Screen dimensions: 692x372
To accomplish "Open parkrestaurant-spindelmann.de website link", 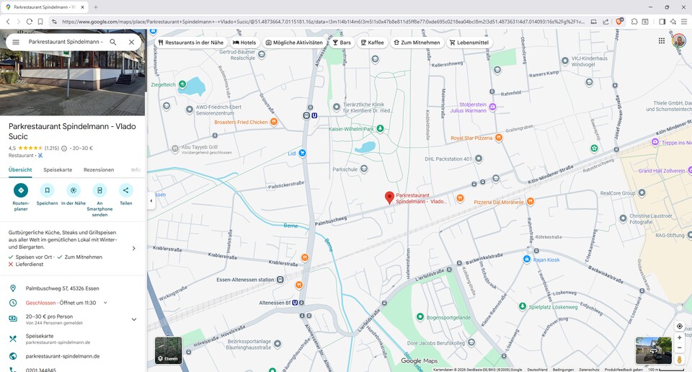I will (x=63, y=356).
